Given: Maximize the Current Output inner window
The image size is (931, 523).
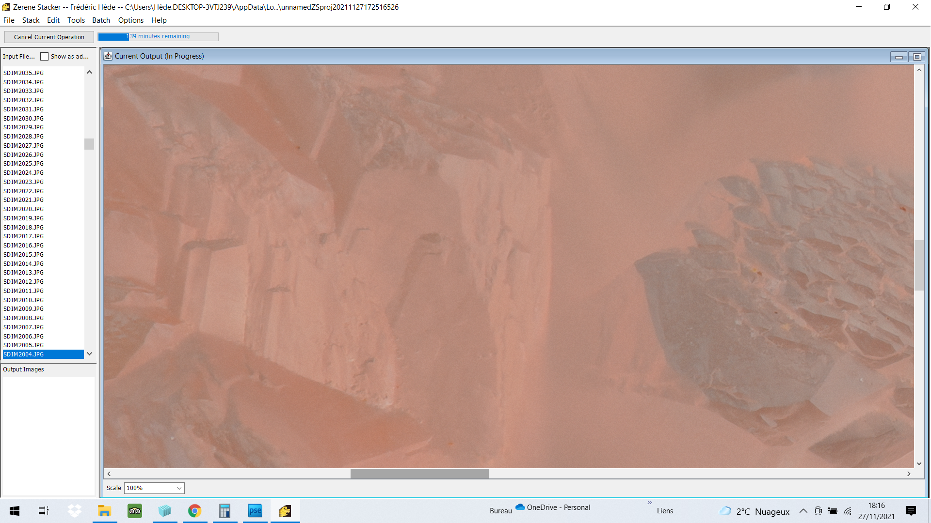Looking at the screenshot, I should (x=916, y=57).
